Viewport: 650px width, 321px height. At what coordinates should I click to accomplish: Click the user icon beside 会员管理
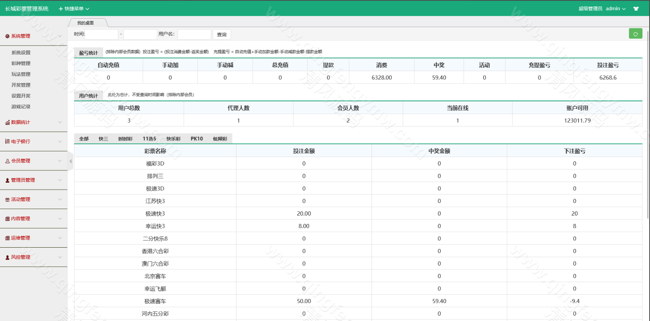pos(7,161)
